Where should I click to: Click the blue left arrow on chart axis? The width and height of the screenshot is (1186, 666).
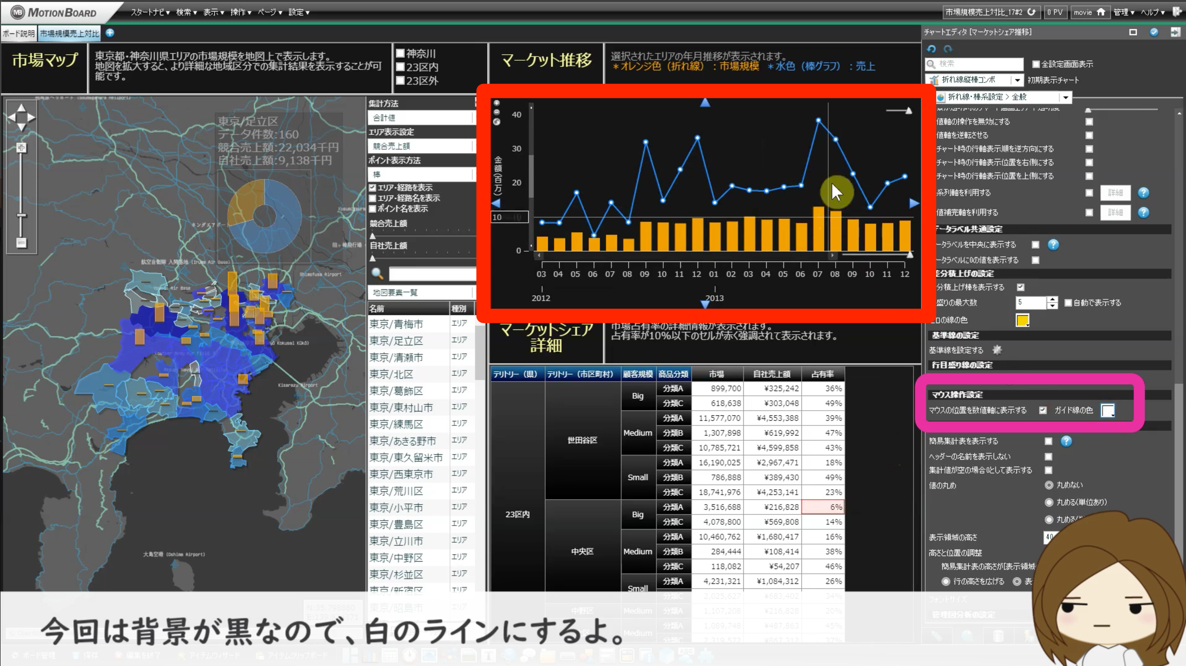pos(496,203)
